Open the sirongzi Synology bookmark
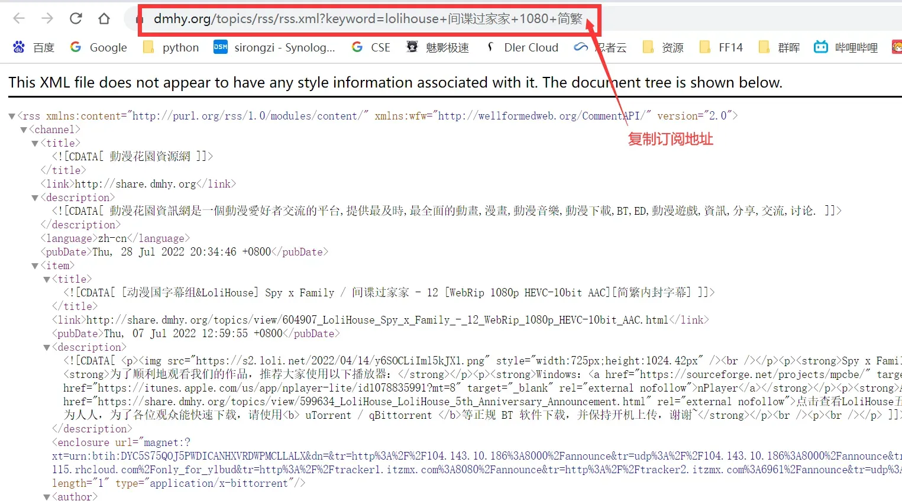This screenshot has width=902, height=501. click(x=274, y=47)
